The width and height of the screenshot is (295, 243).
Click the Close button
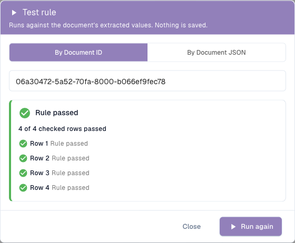pos(192,227)
